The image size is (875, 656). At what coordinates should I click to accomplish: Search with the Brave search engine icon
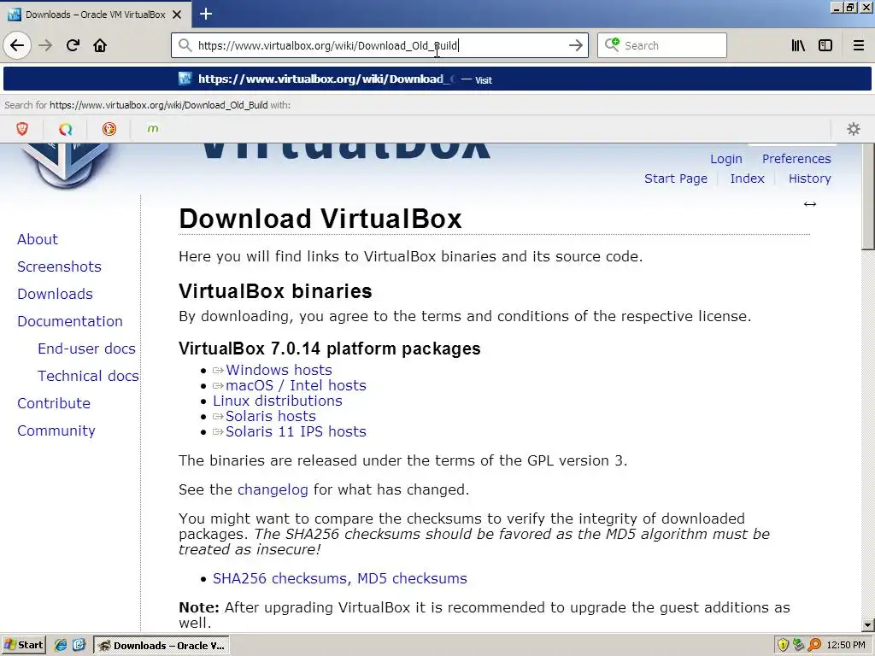[x=22, y=130]
